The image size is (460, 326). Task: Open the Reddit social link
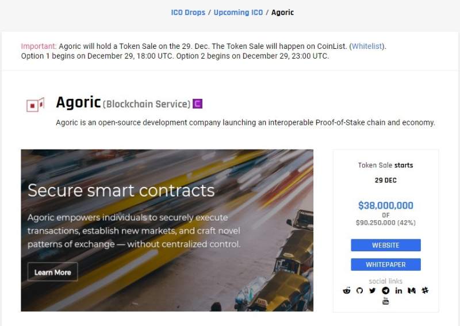347,291
